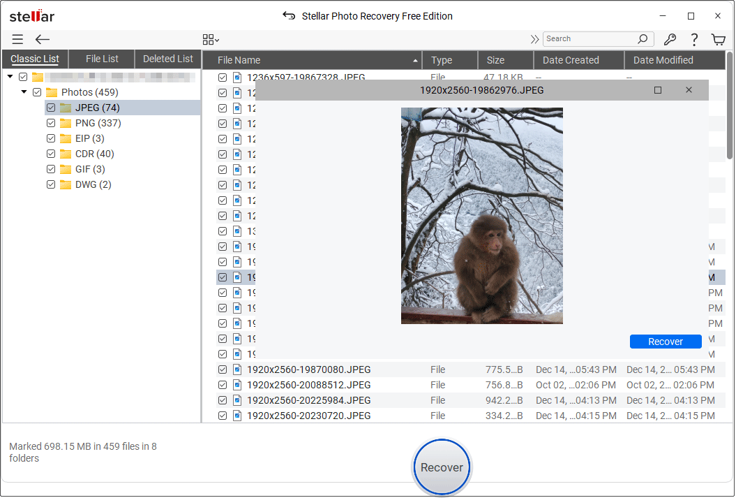The height and width of the screenshot is (498, 736).
Task: Click file icon of 1236x597-19867328.JPEG
Action: click(237, 78)
